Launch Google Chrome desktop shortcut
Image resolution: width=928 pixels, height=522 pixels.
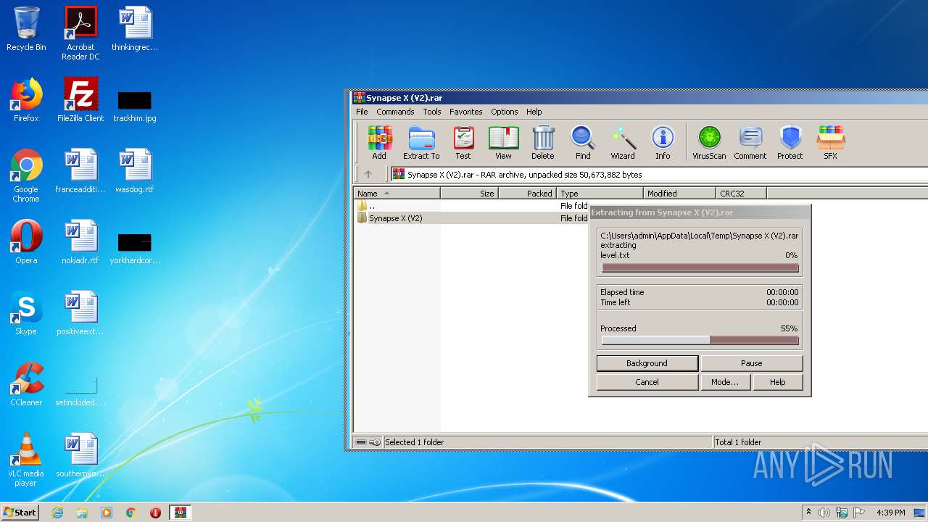click(x=26, y=175)
